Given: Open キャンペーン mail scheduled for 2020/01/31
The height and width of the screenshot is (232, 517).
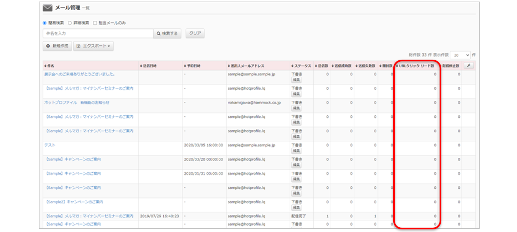Looking at the screenshot, I should (73, 173).
